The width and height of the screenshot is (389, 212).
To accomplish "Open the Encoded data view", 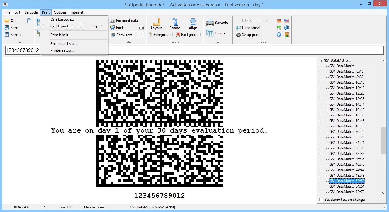I will click(x=124, y=21).
